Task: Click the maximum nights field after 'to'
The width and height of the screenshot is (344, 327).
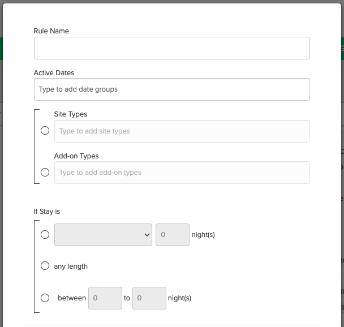Action: [149, 298]
